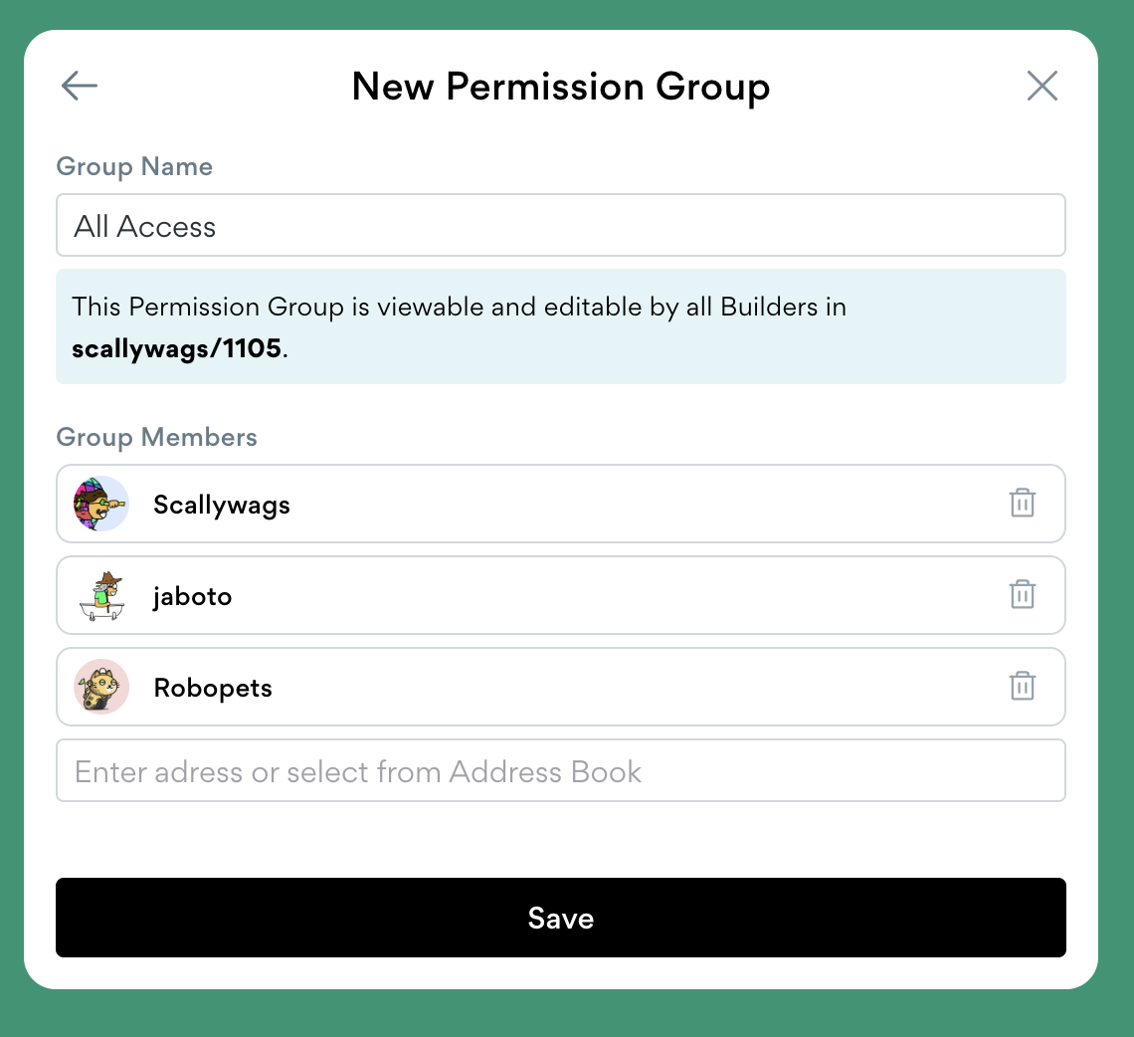Delete Scallywags from group members
Screen dimensions: 1134x1037
coord(1023,504)
